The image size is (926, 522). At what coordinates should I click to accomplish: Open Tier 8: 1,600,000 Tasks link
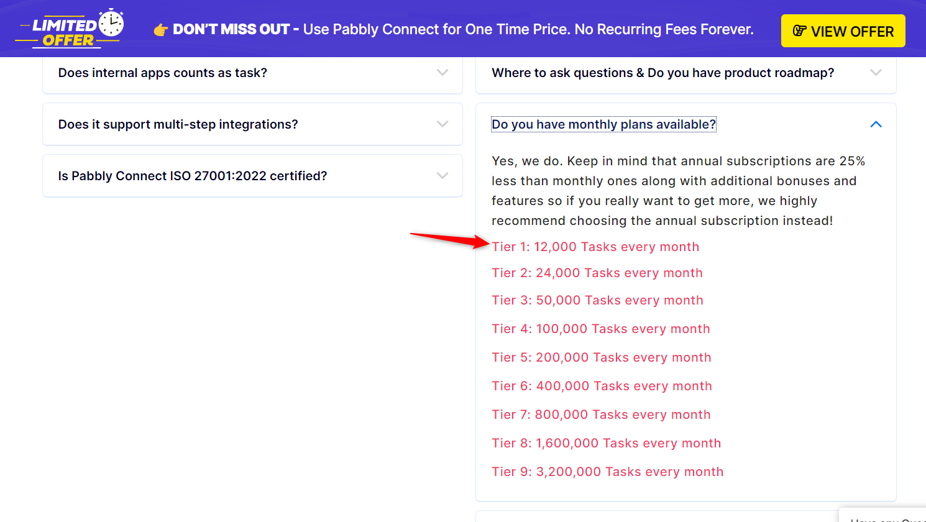click(x=606, y=443)
